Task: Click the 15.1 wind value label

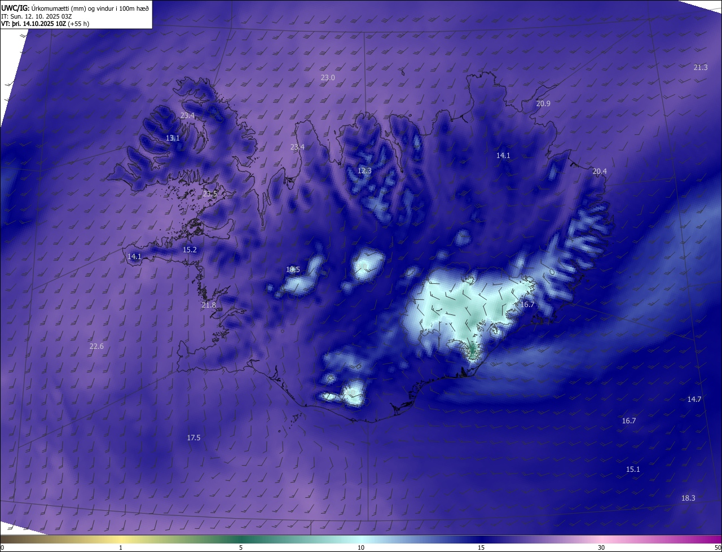Action: (x=633, y=469)
